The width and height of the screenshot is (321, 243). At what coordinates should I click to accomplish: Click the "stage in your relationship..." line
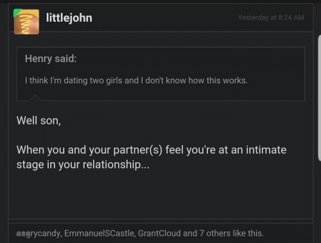click(x=83, y=165)
